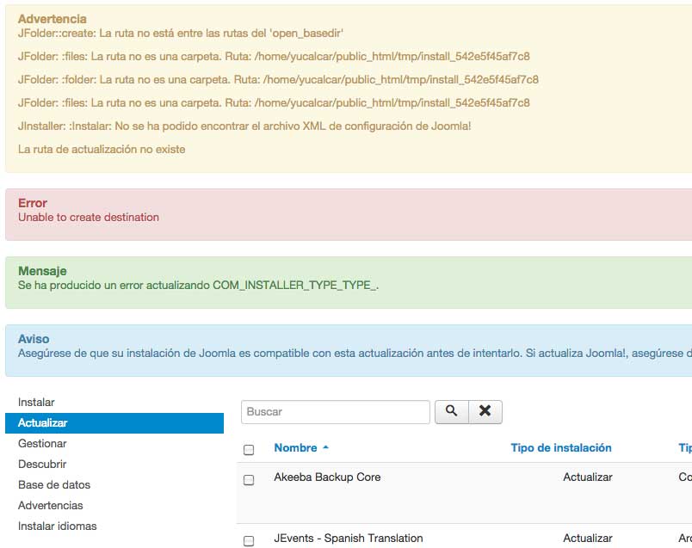The width and height of the screenshot is (692, 548).
Task: Click the Akeeba Backup Core name
Action: click(327, 477)
